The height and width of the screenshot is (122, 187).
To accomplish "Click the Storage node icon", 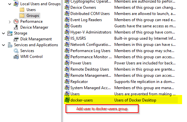I will tap(10, 33).
